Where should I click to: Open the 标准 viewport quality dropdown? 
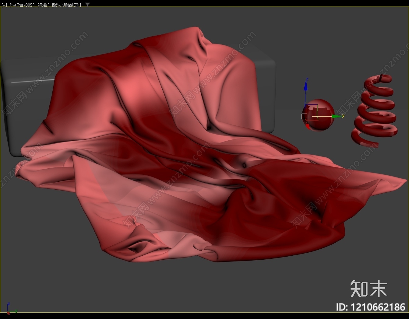(x=43, y=5)
